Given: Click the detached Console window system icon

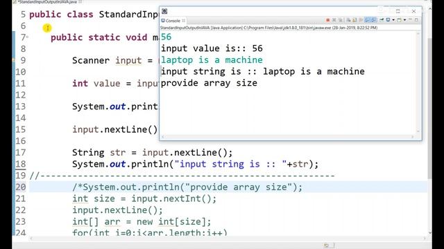Looking at the screenshot, I should [164, 11].
